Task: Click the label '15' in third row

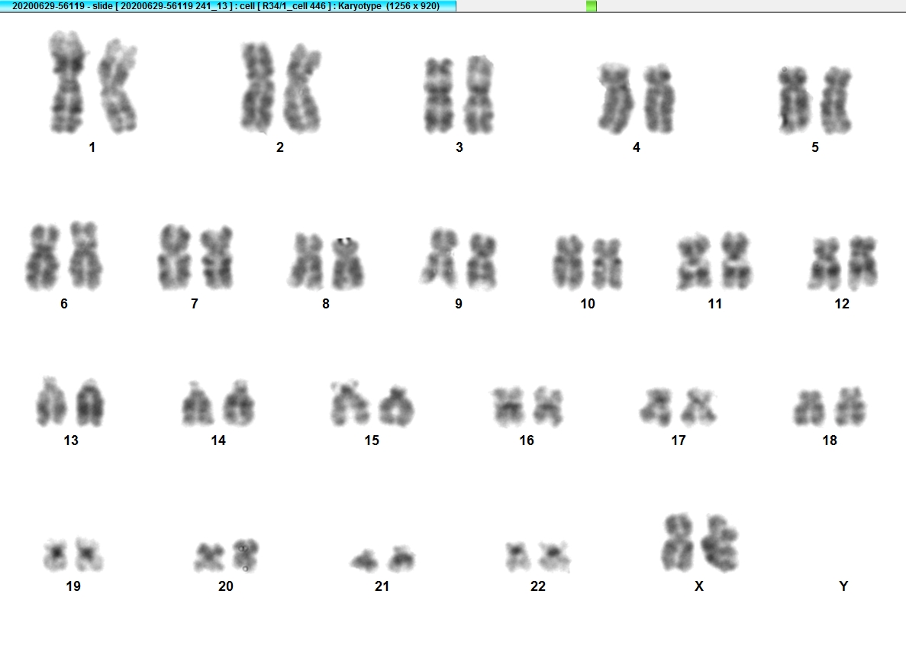Action: [372, 441]
